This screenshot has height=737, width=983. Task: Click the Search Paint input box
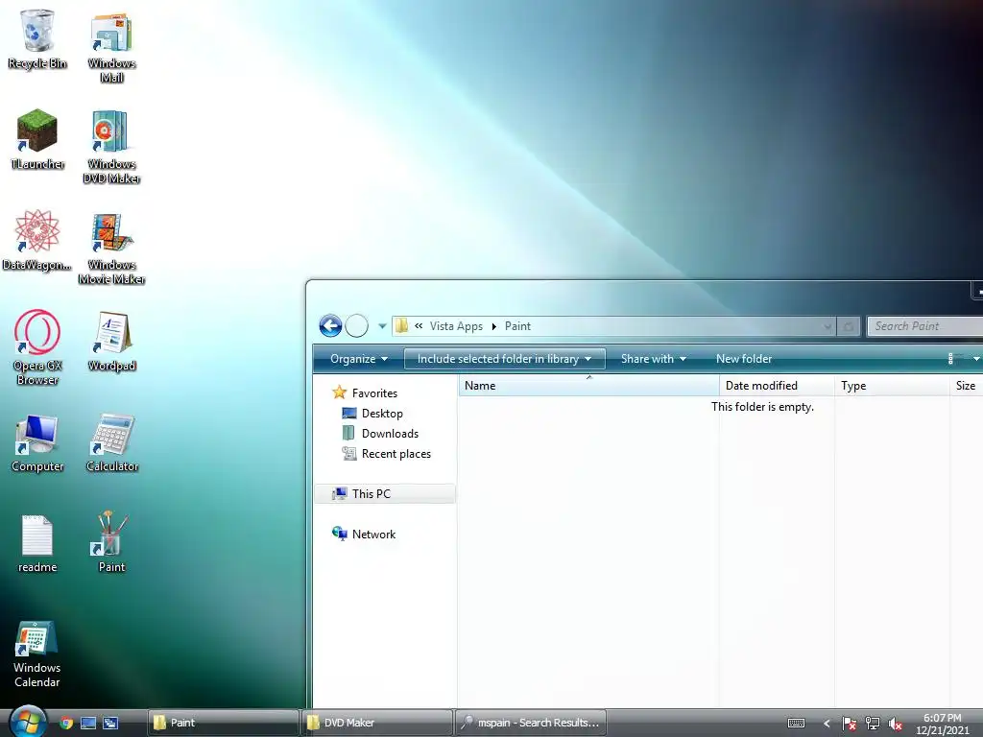tap(924, 326)
